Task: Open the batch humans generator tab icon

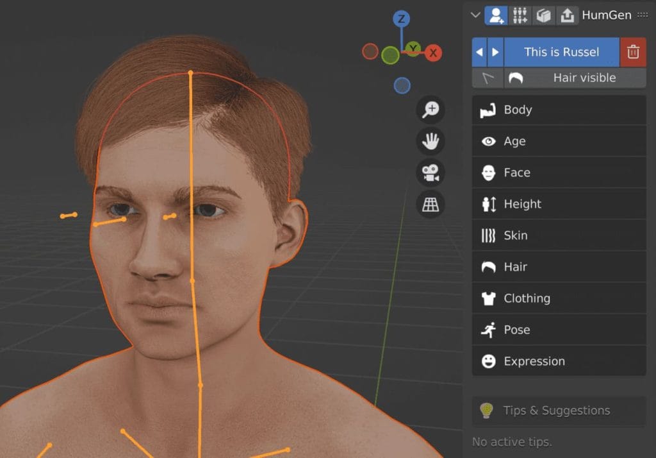Action: pyautogui.click(x=519, y=15)
